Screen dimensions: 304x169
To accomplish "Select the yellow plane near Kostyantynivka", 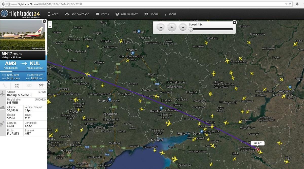I will [x=157, y=96].
